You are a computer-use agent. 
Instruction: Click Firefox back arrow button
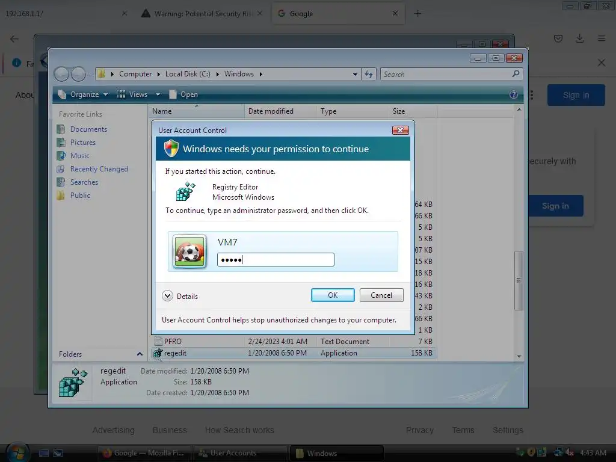(x=14, y=38)
